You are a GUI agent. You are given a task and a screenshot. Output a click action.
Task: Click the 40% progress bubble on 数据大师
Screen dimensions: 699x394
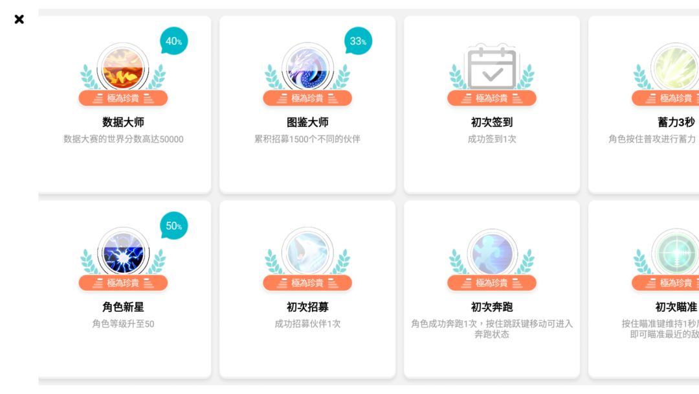coord(174,41)
